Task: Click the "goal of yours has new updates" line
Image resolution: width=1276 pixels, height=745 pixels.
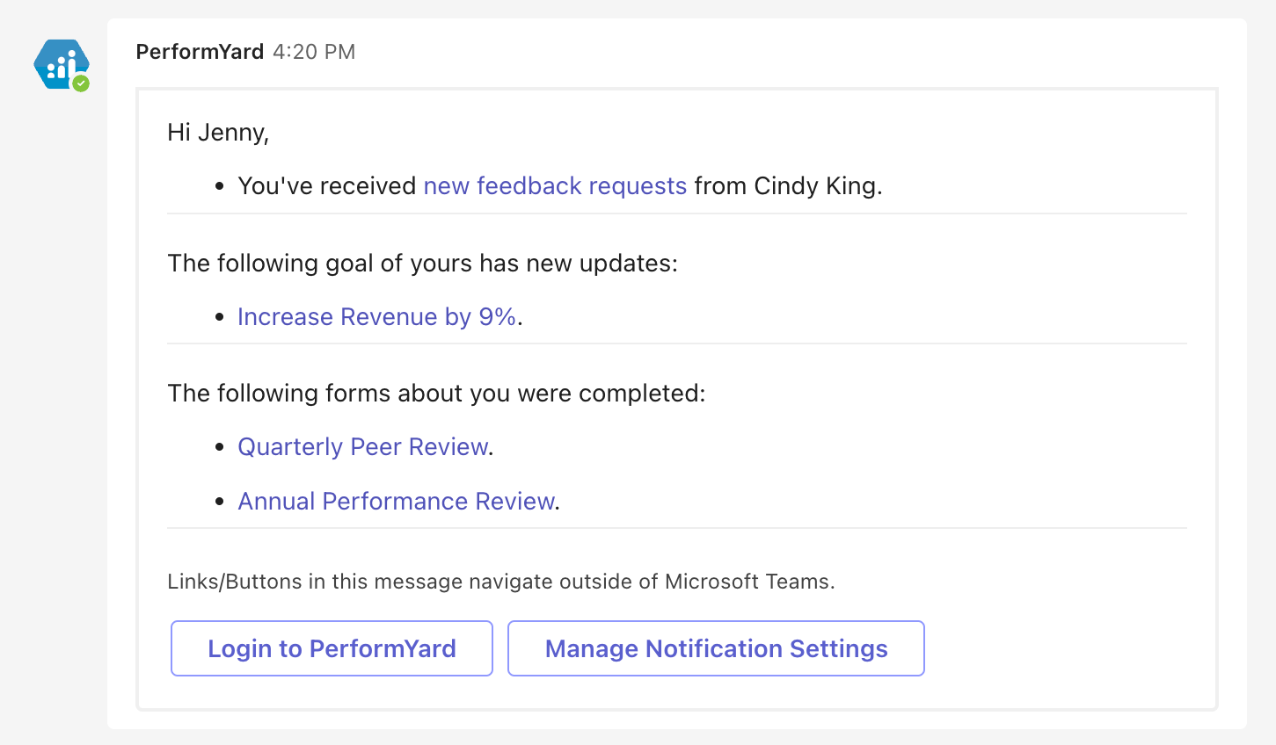Action: pos(422,264)
